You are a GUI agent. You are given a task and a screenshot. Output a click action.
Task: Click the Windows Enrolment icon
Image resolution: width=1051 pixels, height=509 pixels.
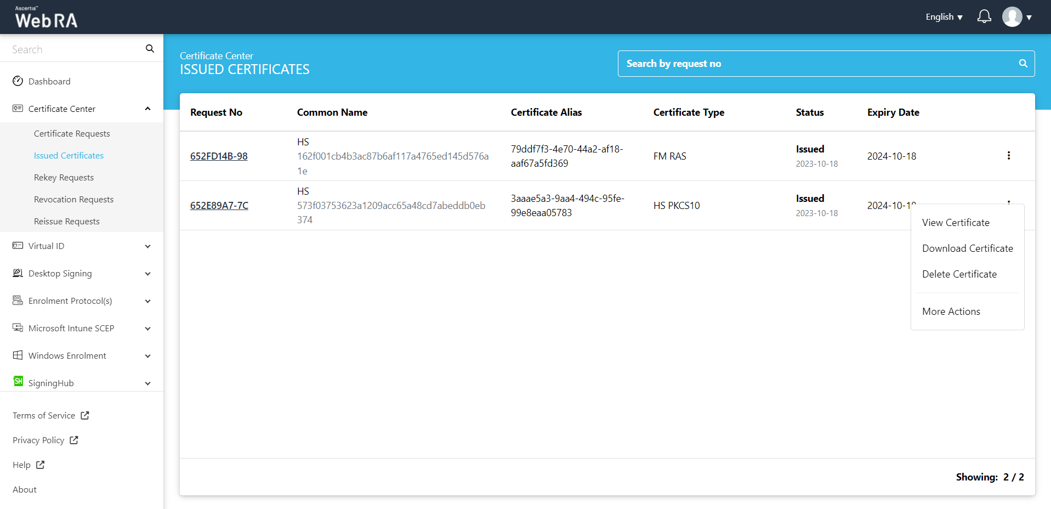[x=18, y=355]
